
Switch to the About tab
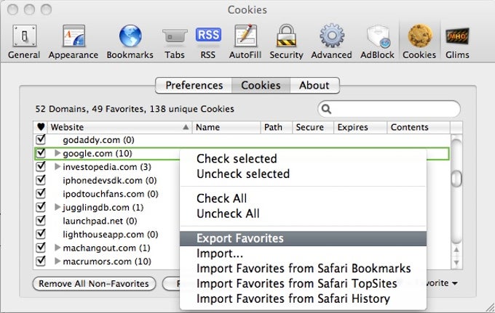314,86
